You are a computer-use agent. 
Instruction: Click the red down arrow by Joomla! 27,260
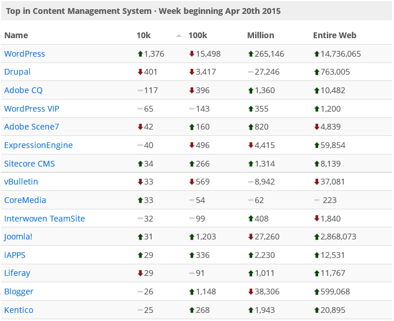click(251, 237)
